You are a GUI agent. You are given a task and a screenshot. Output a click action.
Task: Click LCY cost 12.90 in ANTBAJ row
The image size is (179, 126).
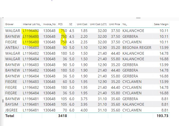coord(102,48)
